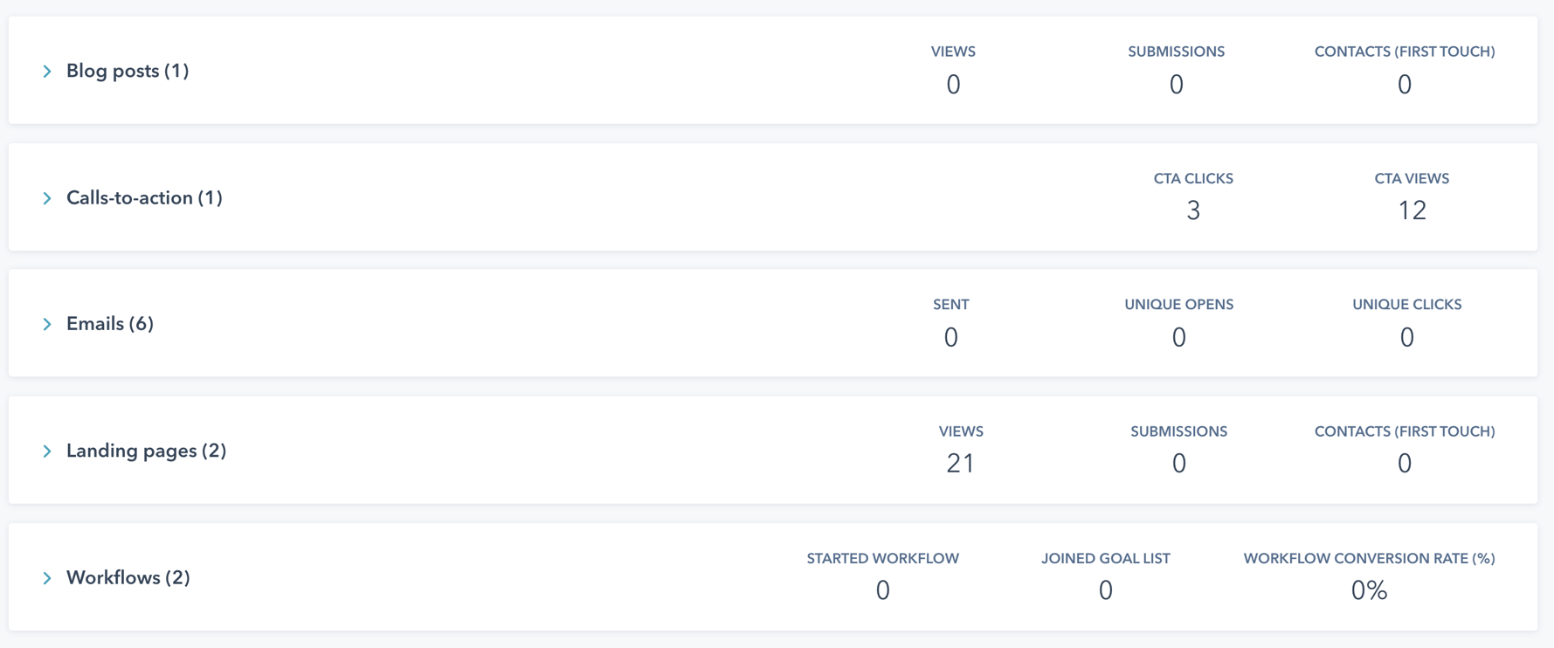1554x648 pixels.
Task: Expand the Blog posts section chevron
Action: 48,71
